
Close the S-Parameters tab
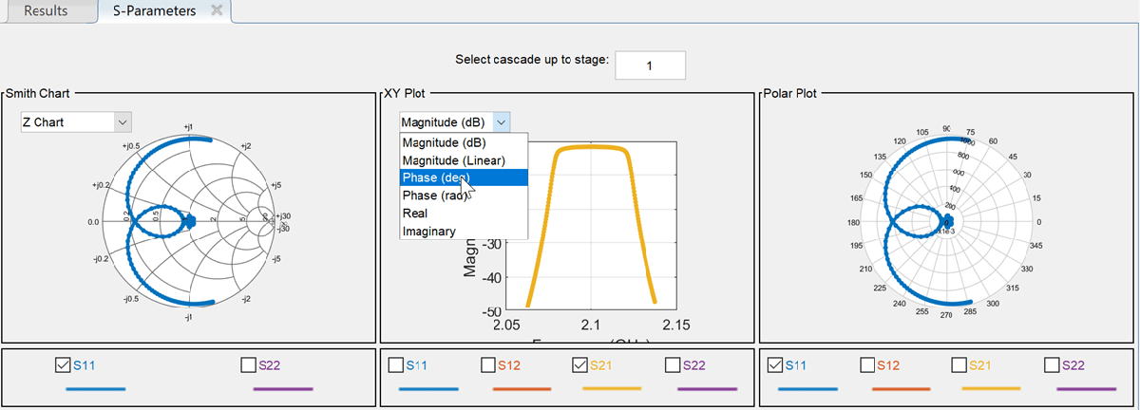pos(217,10)
